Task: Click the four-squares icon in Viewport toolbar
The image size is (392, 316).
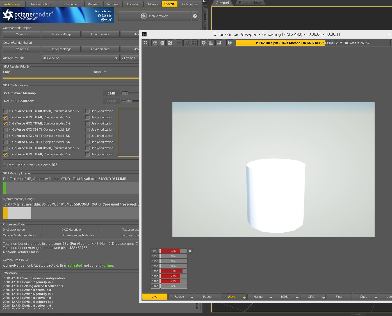Action: (194, 43)
